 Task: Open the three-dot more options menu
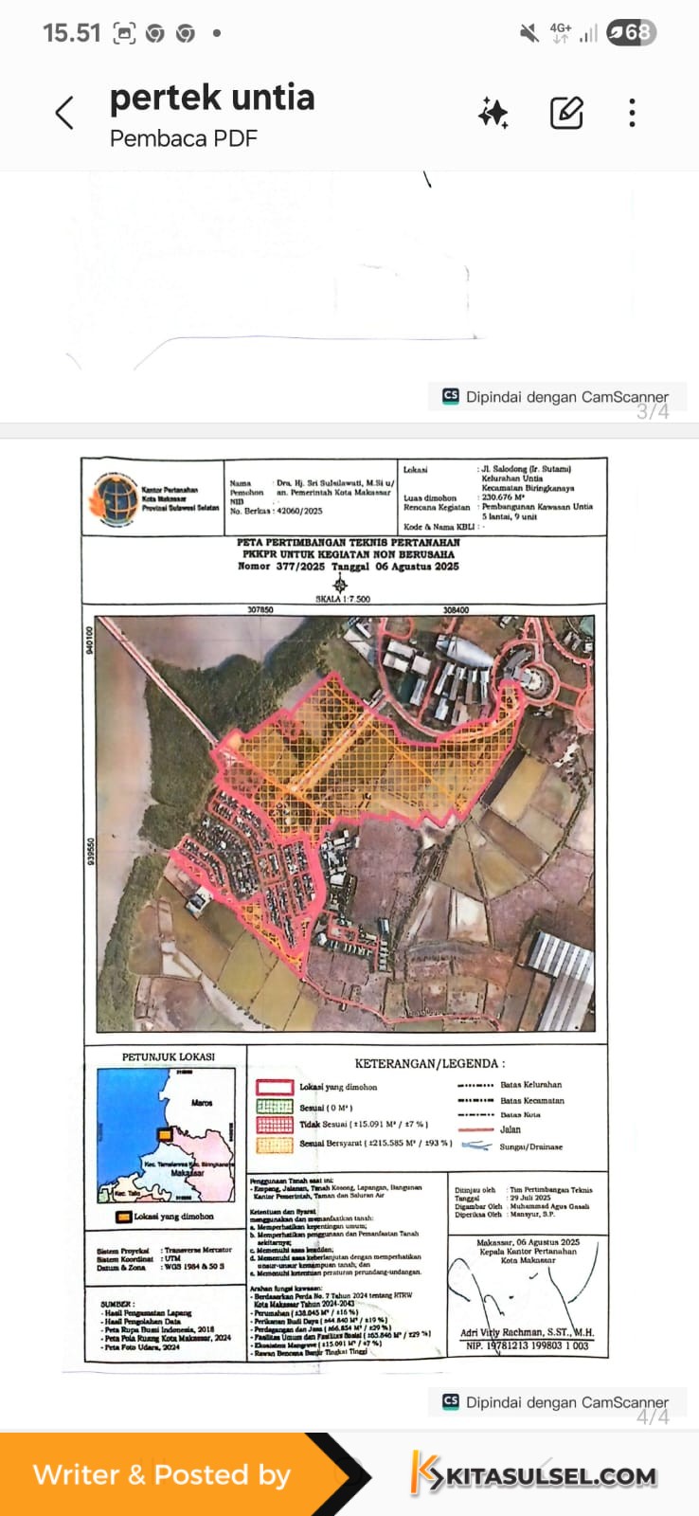tap(632, 114)
